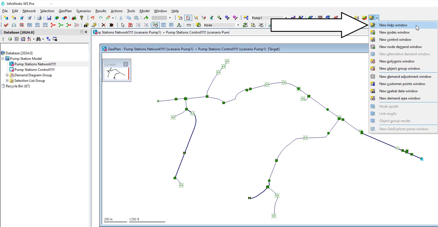The image size is (438, 227).
Task: Click the polygon select tool icon
Action: click(130, 25)
